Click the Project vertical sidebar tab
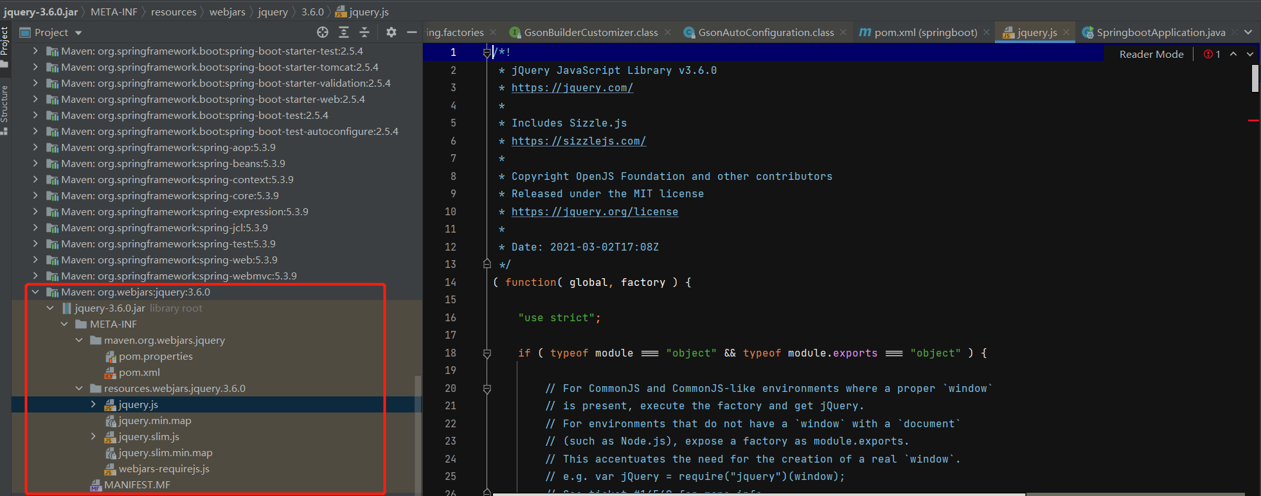The height and width of the screenshot is (496, 1261). point(4,46)
